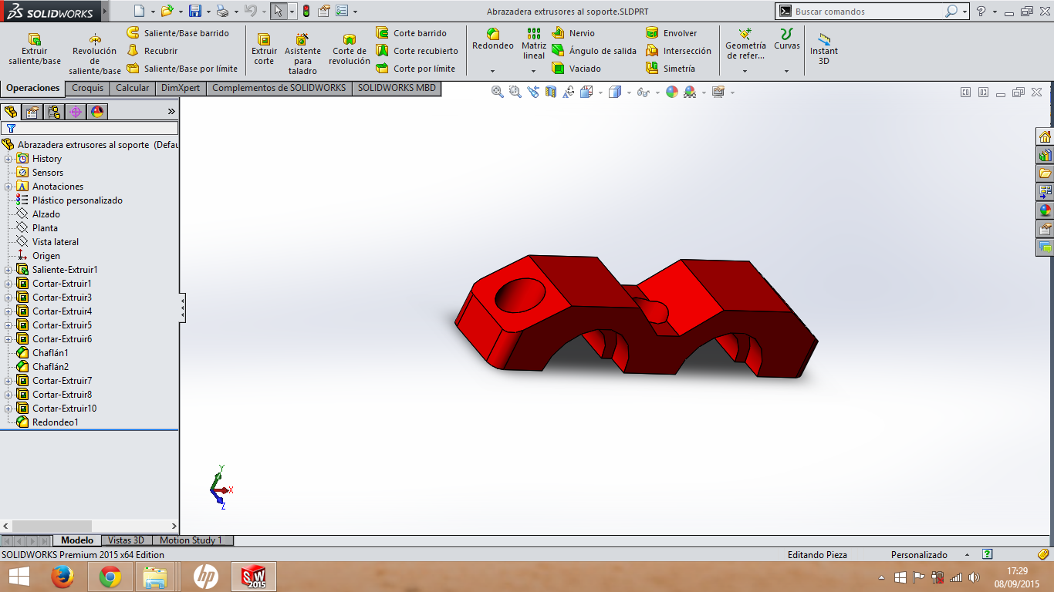The height and width of the screenshot is (592, 1054).
Task: Select the Chaflán1 feature
Action: pos(49,353)
